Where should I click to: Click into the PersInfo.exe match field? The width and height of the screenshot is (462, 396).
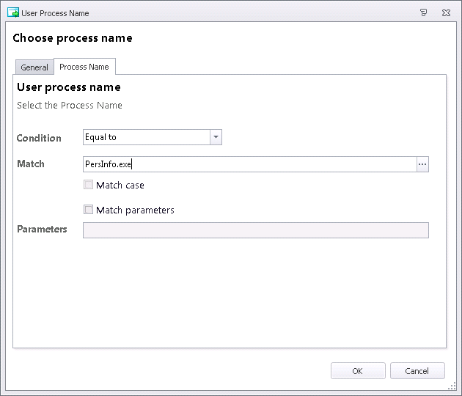point(250,164)
